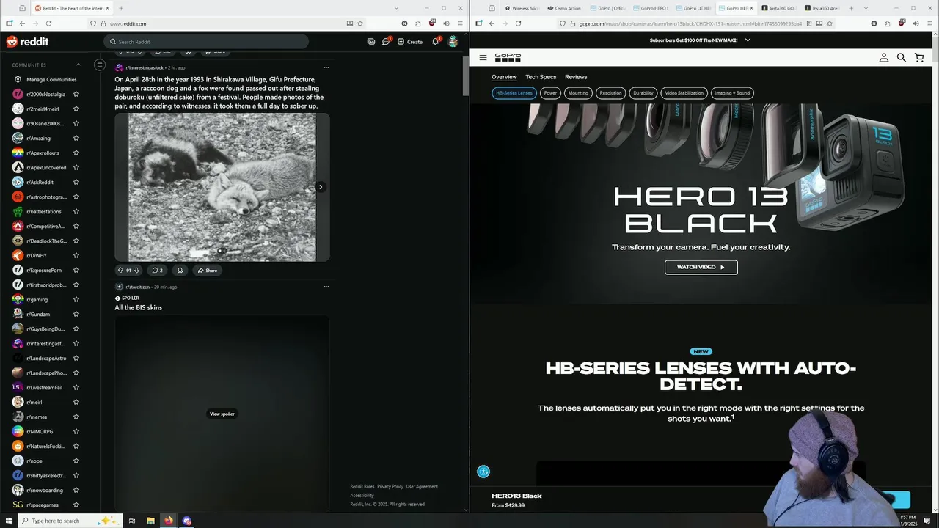The width and height of the screenshot is (939, 528).
Task: Toggle favorite star for r/memes
Action: pos(76,417)
